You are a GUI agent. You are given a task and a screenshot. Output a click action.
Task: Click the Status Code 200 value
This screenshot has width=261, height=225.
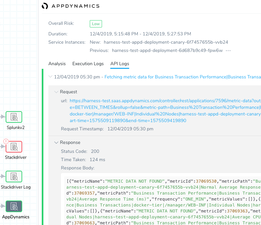pyautogui.click(x=95, y=151)
